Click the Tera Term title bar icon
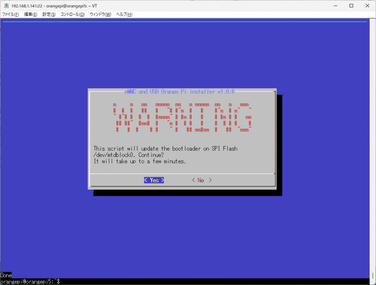Screen dimensions: 376x285 click(7, 6)
